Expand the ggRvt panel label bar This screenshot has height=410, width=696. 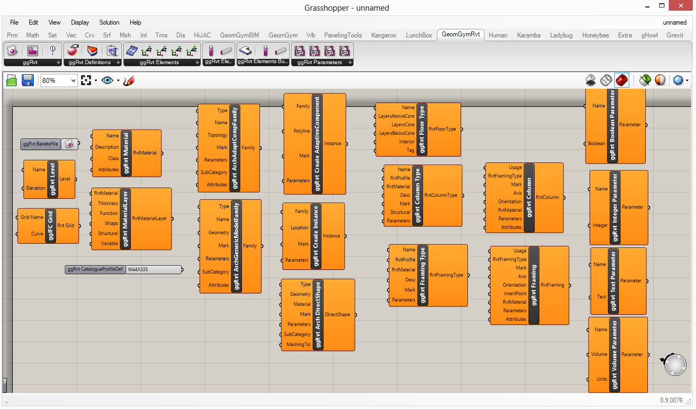pos(33,63)
